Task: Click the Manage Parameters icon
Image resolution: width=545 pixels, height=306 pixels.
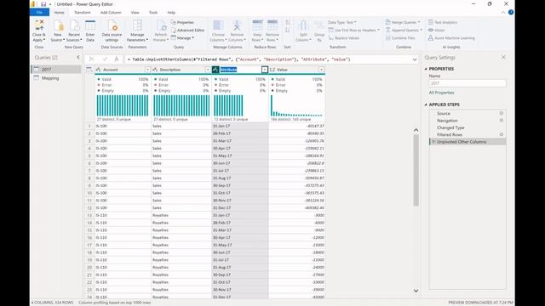Action: pyautogui.click(x=137, y=25)
